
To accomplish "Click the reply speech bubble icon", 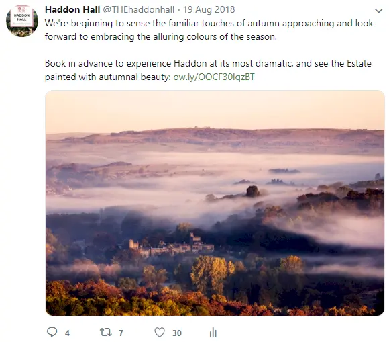I will pos(52,332).
